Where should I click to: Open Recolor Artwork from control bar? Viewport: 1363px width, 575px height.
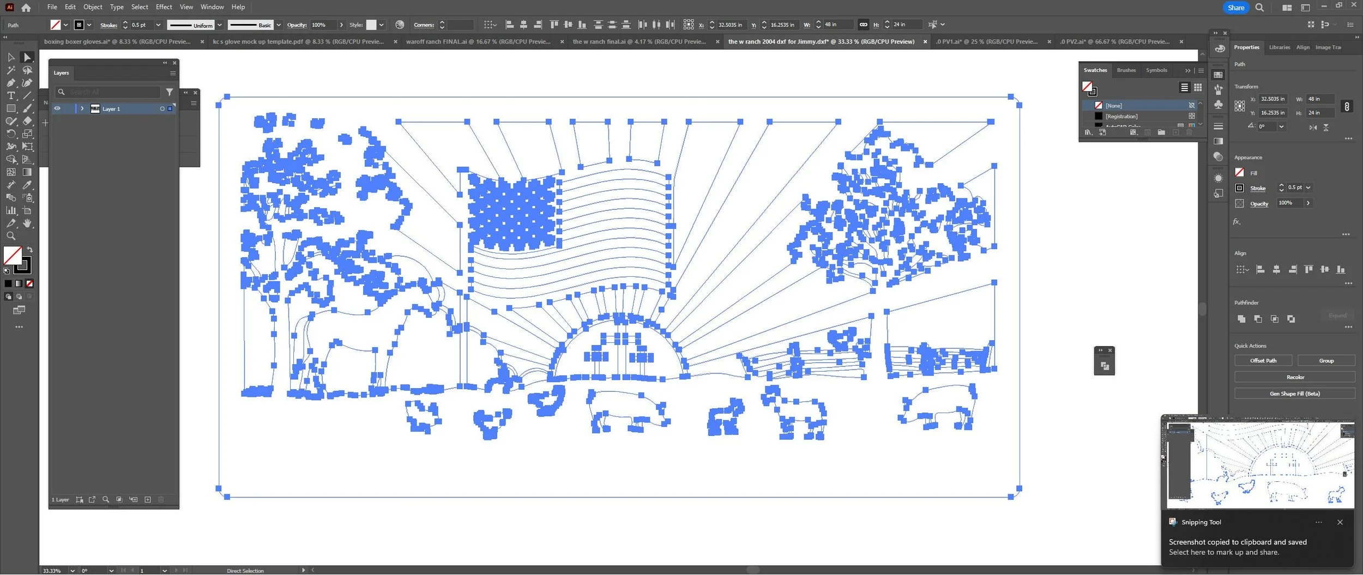[400, 25]
